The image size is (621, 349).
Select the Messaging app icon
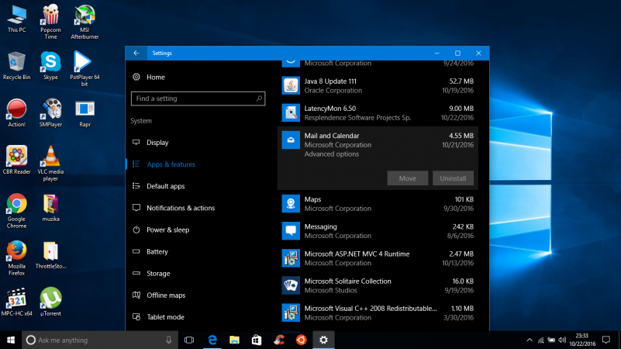[291, 231]
